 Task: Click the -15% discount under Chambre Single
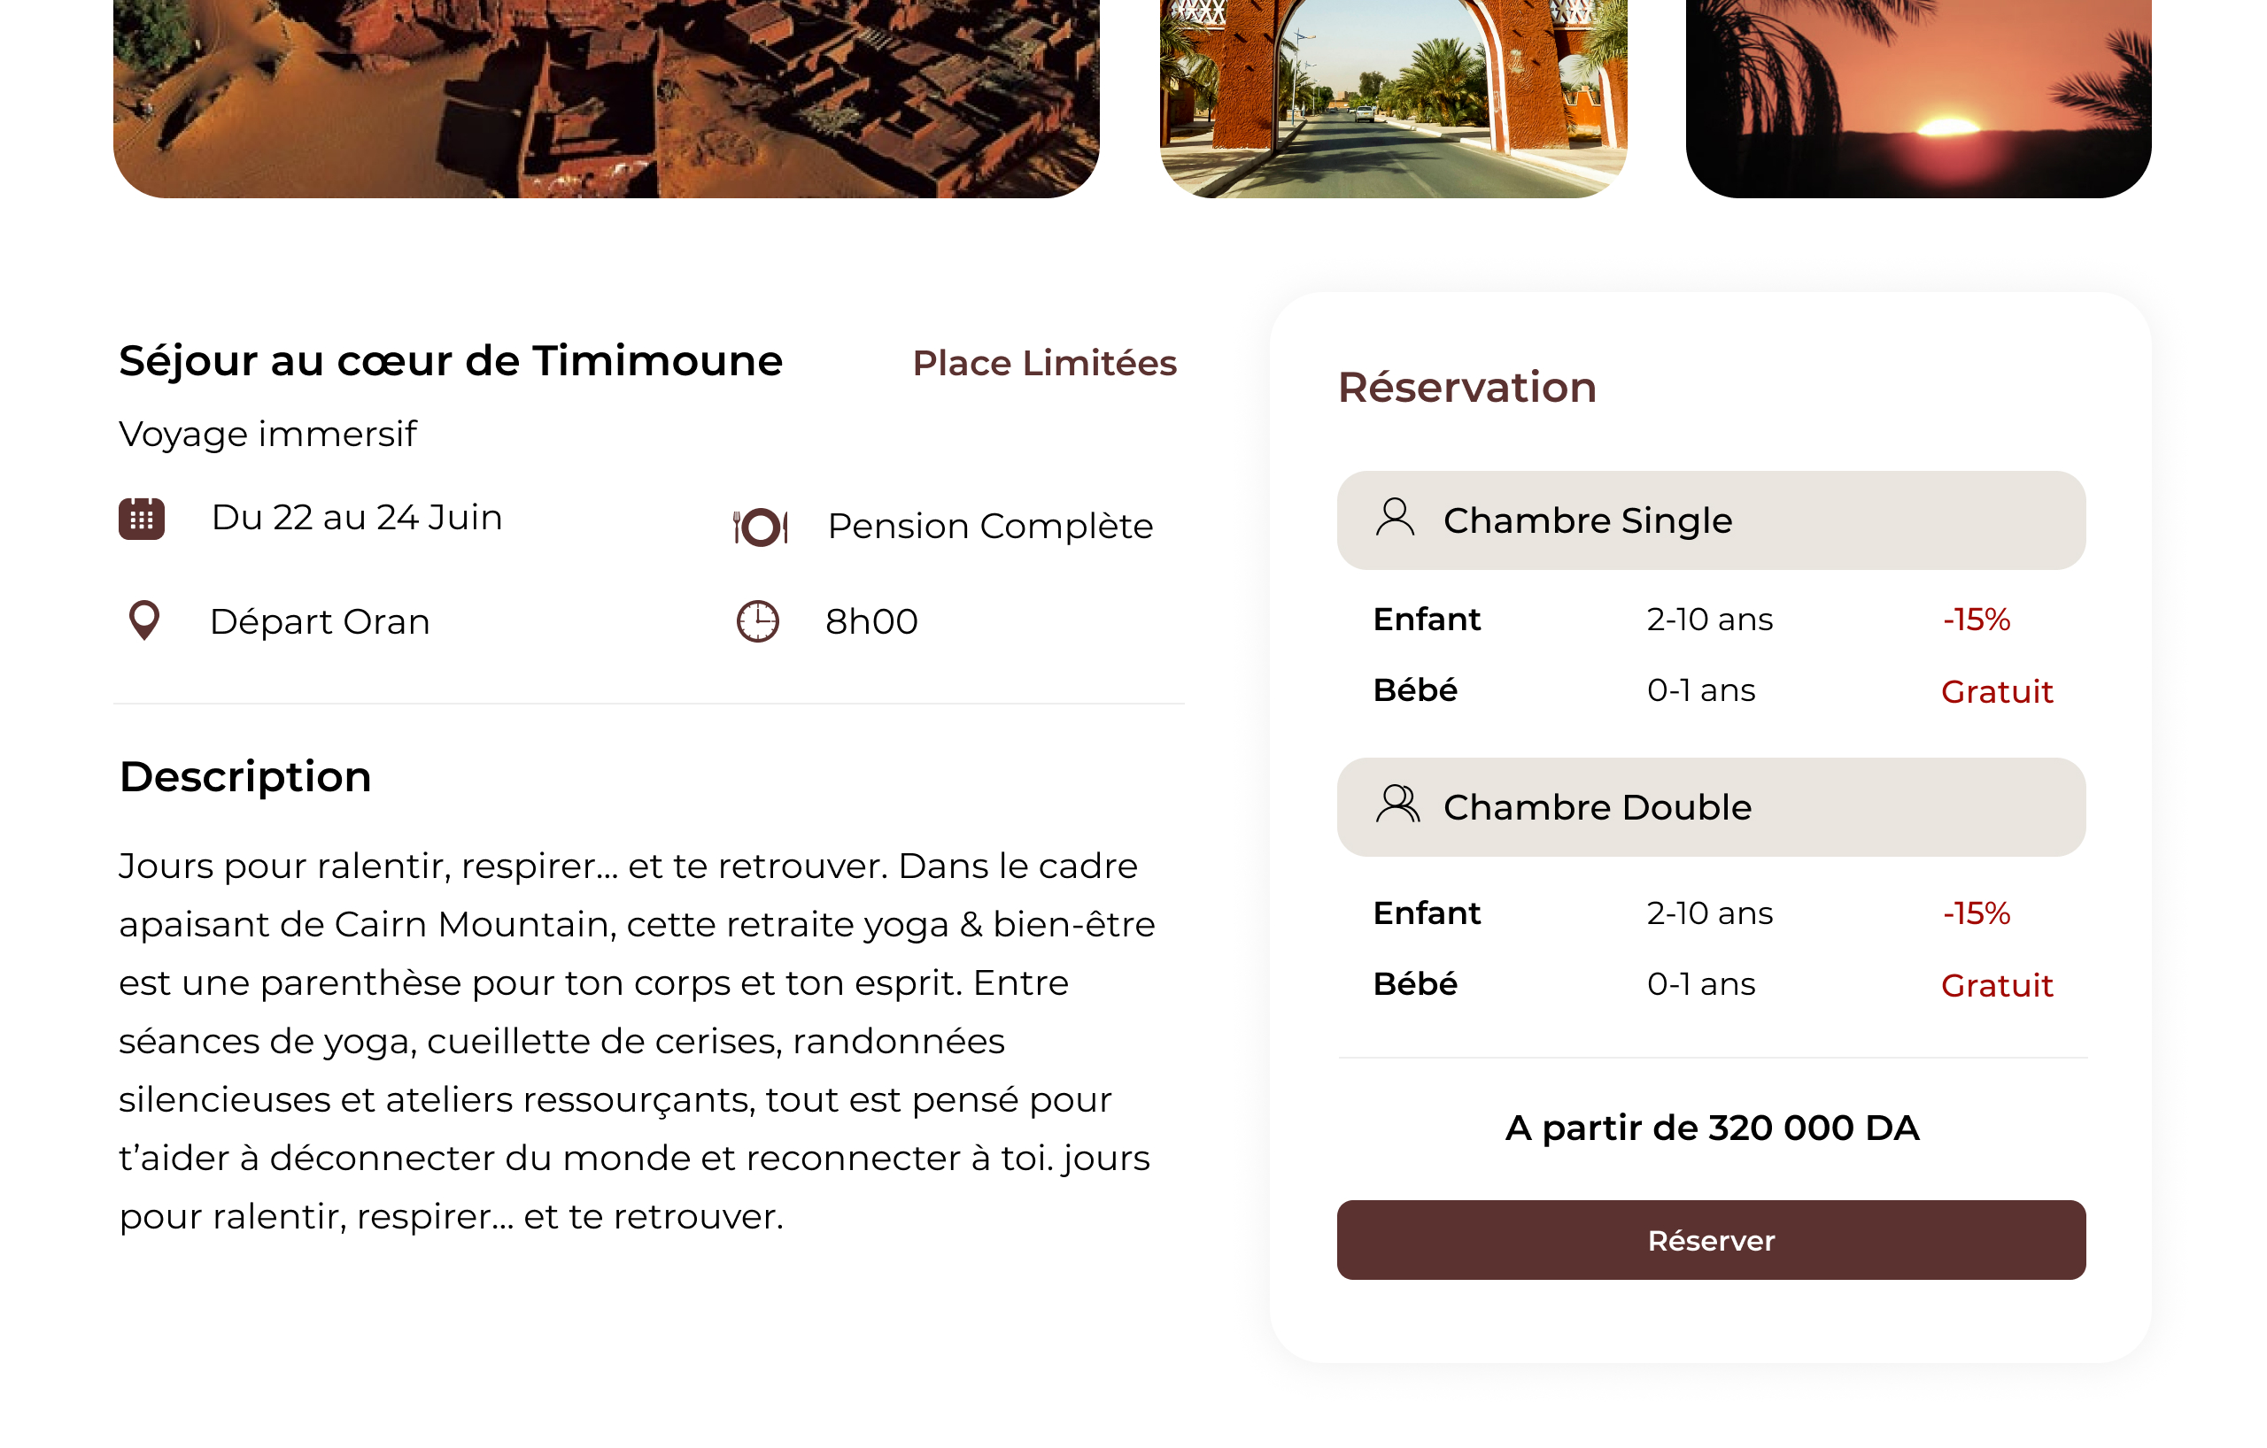pyautogui.click(x=1976, y=619)
